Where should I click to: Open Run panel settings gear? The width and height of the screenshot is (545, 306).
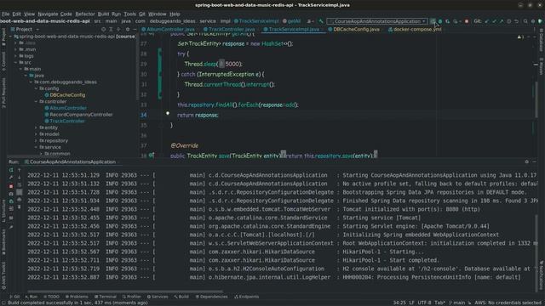tap(527, 161)
